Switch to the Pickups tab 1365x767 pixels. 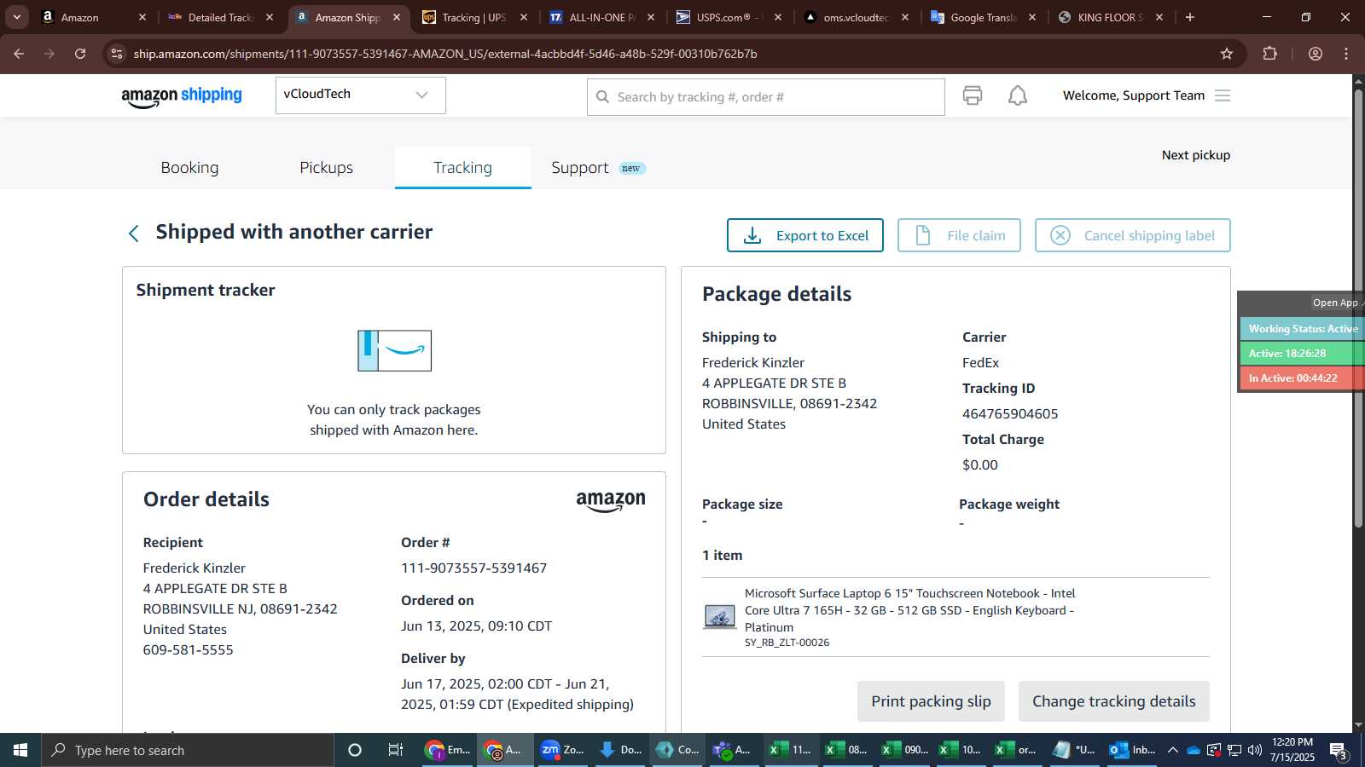click(326, 168)
